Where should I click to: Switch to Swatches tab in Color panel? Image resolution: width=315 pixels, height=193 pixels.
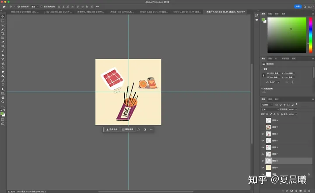(x=270, y=14)
